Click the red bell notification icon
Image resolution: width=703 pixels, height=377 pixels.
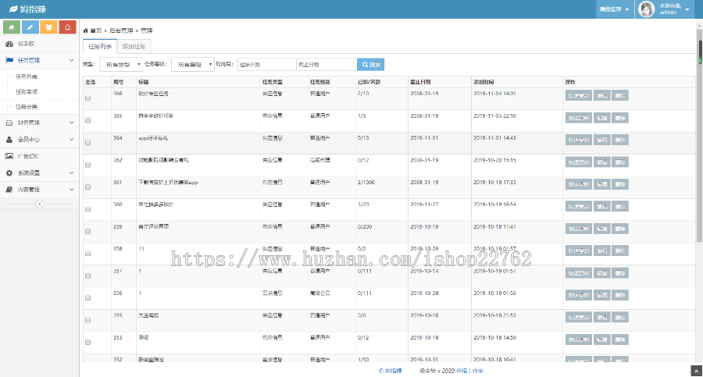pos(67,27)
